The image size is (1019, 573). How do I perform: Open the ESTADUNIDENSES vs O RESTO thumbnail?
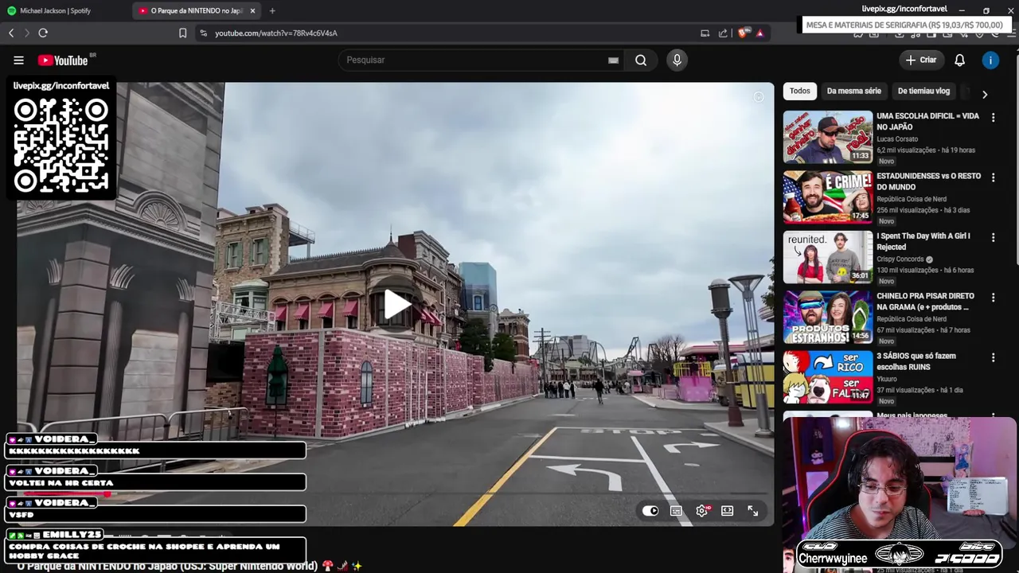[828, 197]
